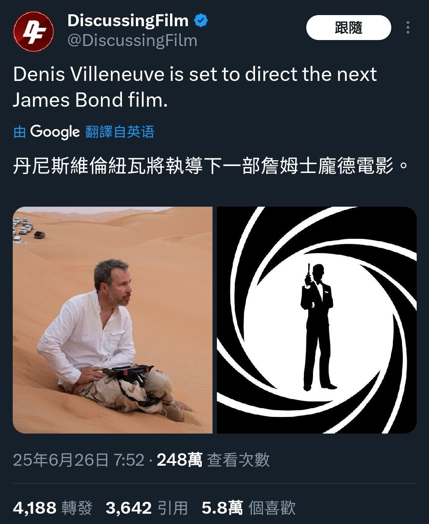
Task: Click the 翻譯自英语 translation link
Action: pos(120,132)
